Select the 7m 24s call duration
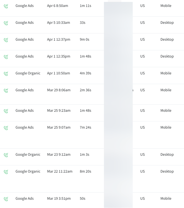Viewport: 184px width, 208px height. (85, 128)
